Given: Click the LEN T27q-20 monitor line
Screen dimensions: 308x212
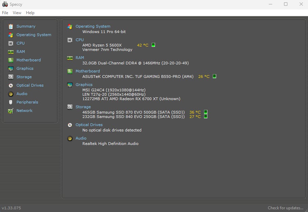Looking at the screenshot, I should pyautogui.click(x=114, y=94).
